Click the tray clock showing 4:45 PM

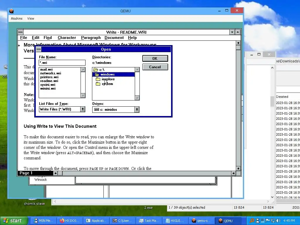pos(289,221)
